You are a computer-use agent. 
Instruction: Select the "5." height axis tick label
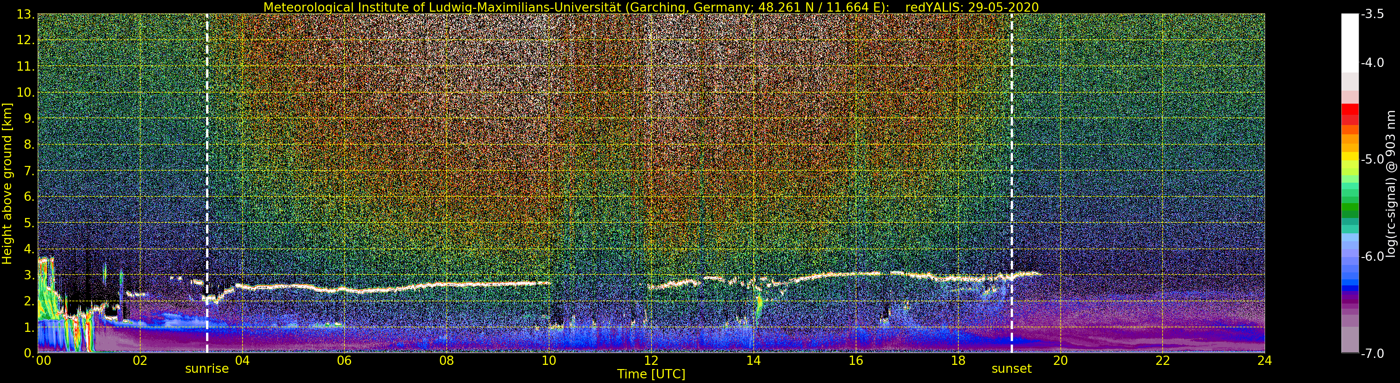point(29,223)
